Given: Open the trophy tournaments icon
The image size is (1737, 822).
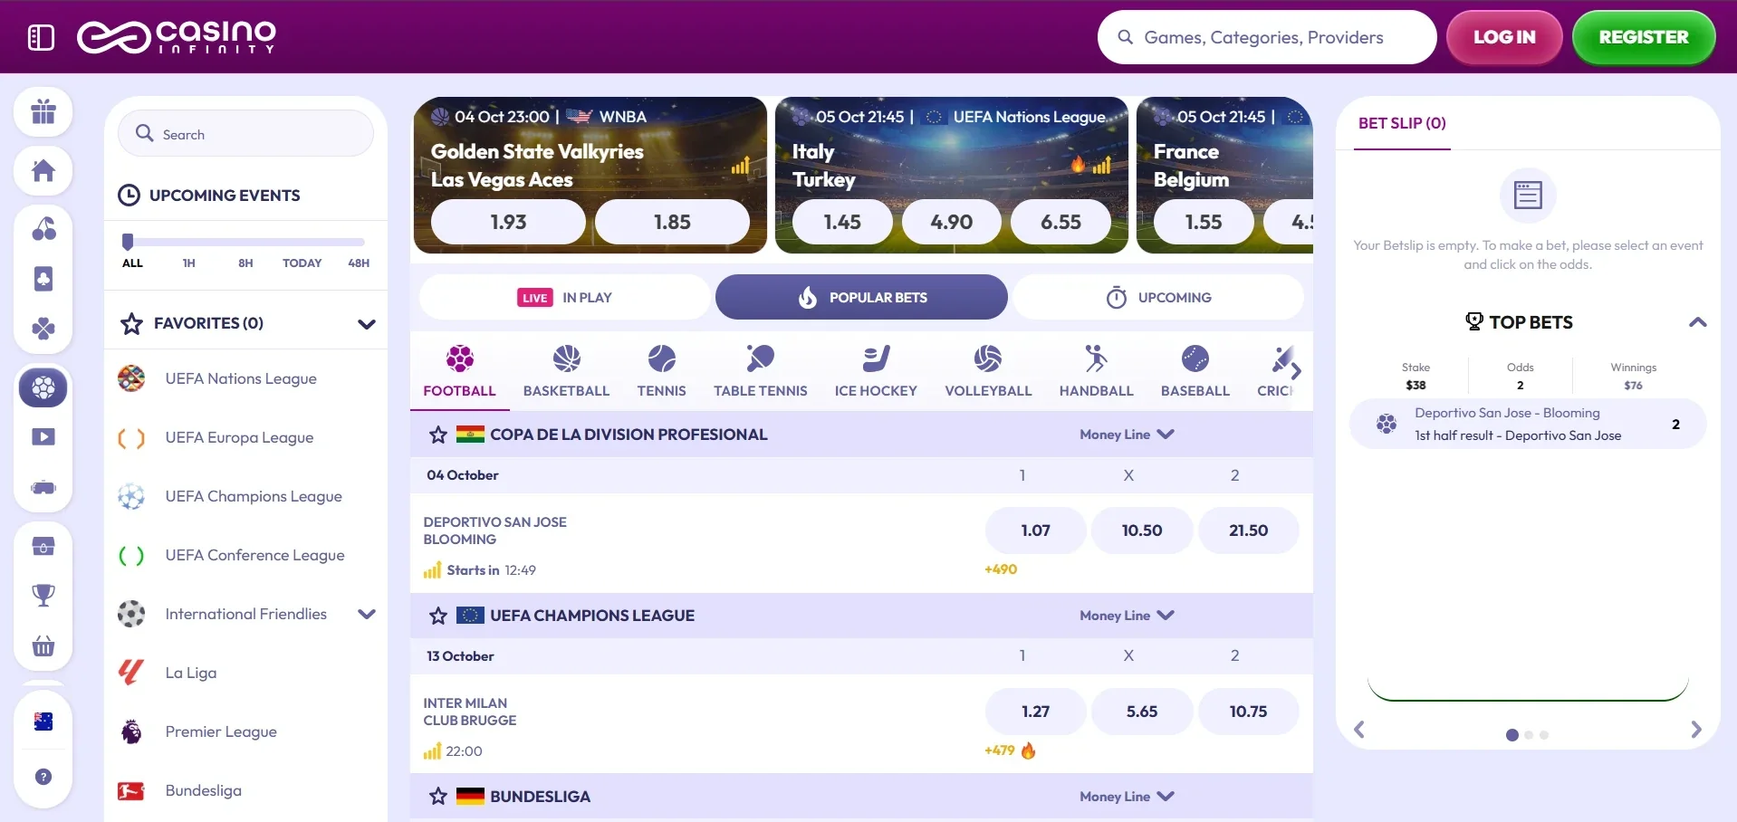Looking at the screenshot, I should 43,595.
